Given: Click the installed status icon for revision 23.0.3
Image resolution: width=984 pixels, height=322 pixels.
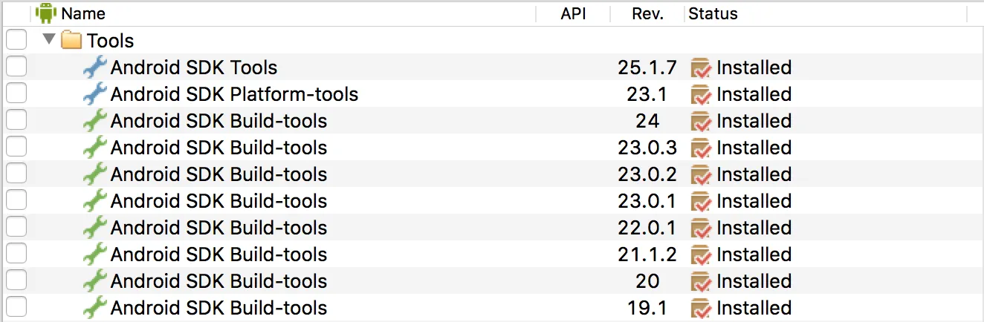Looking at the screenshot, I should [x=701, y=148].
